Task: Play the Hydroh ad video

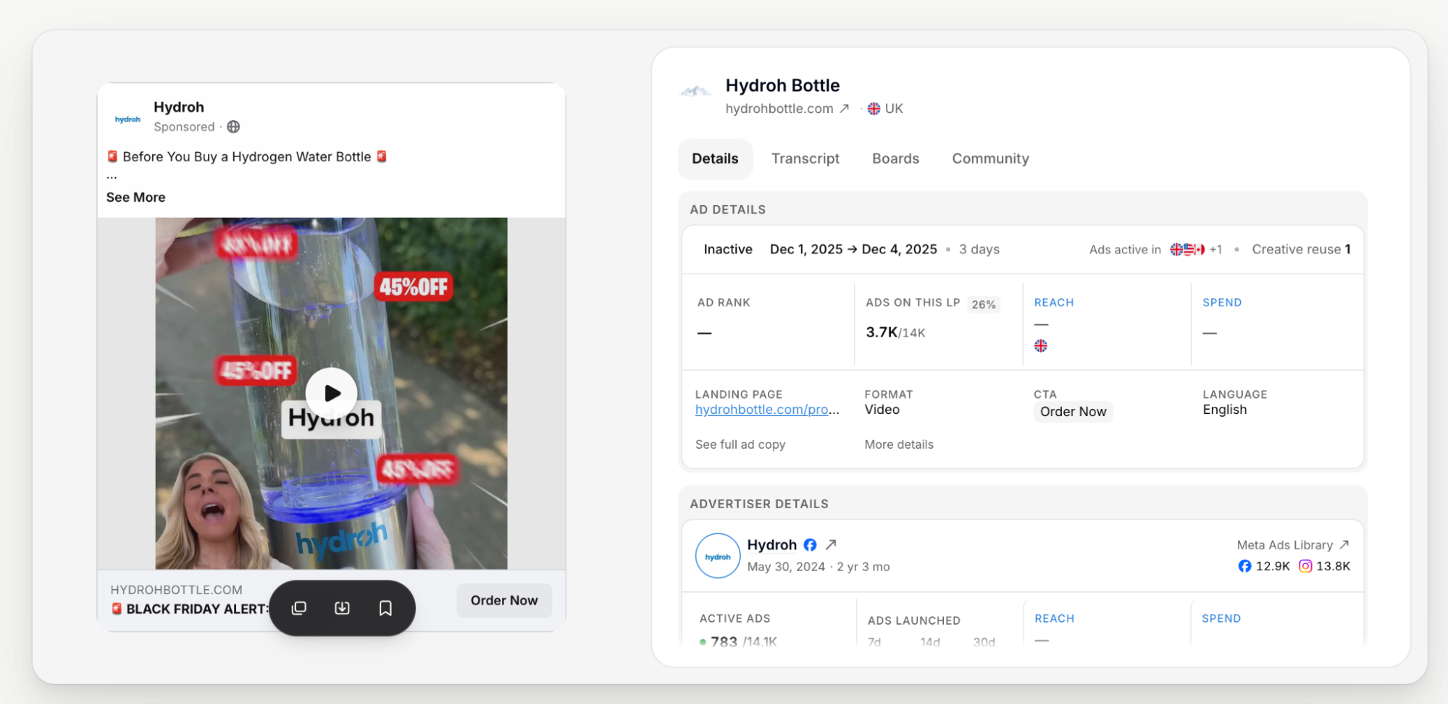Action: click(332, 393)
